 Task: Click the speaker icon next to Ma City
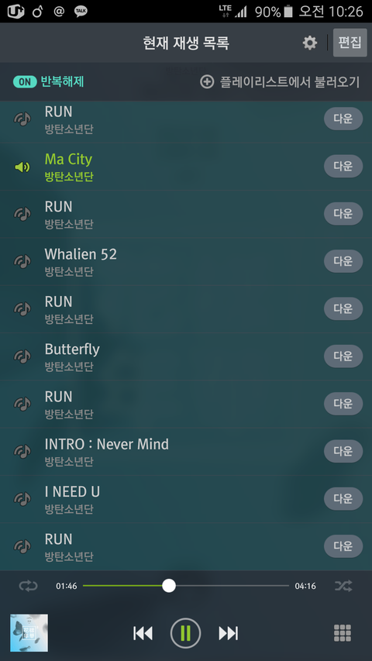[22, 167]
